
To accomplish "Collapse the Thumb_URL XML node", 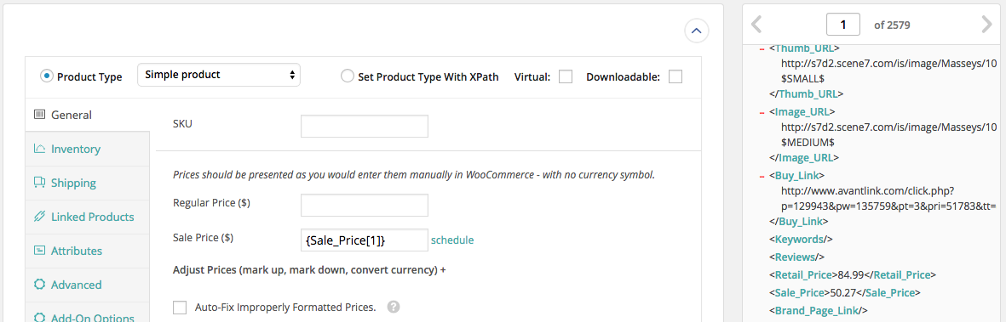I will click(762, 48).
